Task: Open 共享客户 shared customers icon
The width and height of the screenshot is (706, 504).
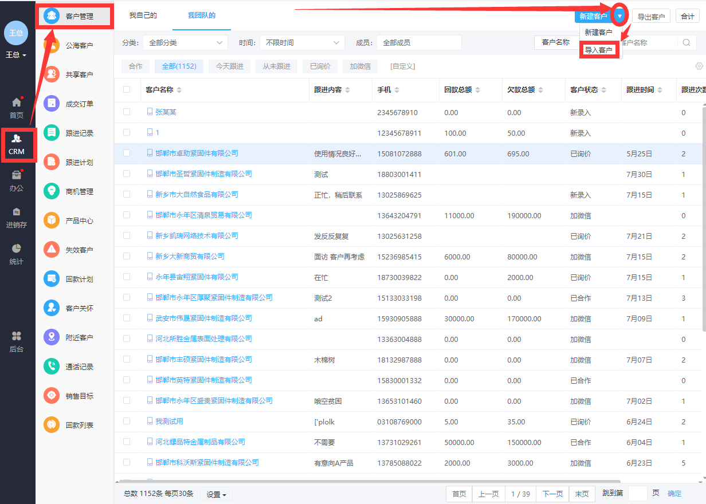Action: (52, 74)
